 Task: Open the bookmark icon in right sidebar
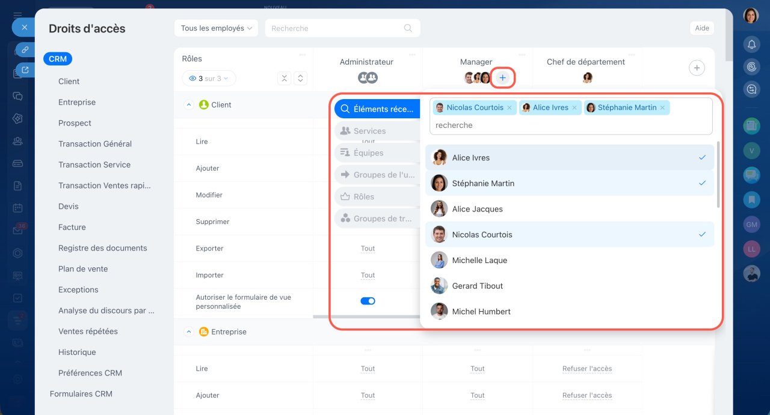751,199
